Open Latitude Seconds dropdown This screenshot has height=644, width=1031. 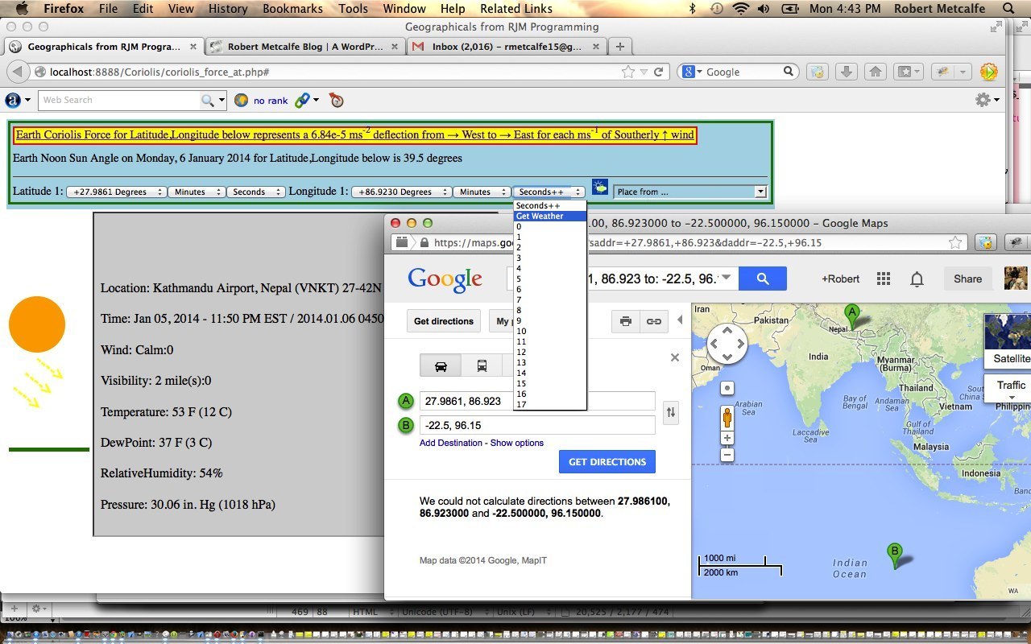click(255, 192)
